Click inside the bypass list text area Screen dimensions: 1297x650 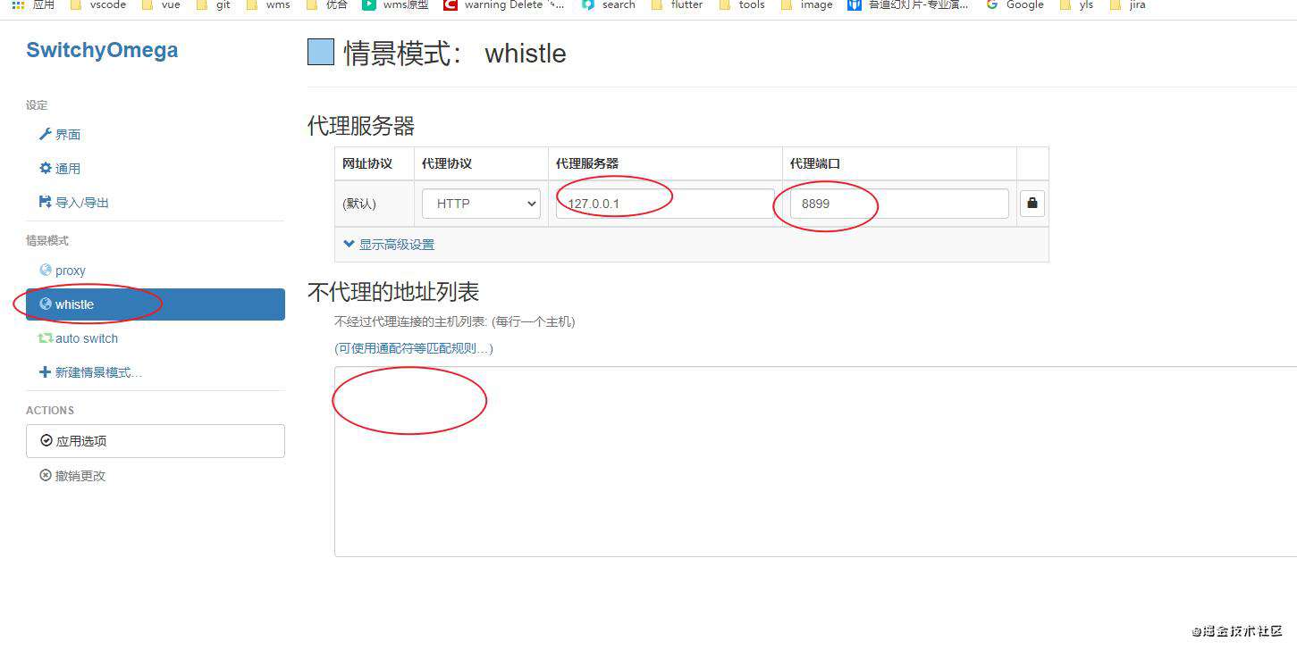click(x=815, y=462)
